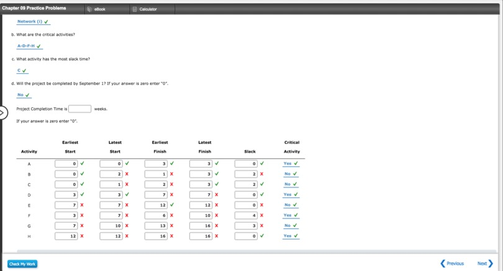This screenshot has height=271, width=503.
Task: Click green checkmark beside activity A Earliest Start
Action: click(82, 163)
